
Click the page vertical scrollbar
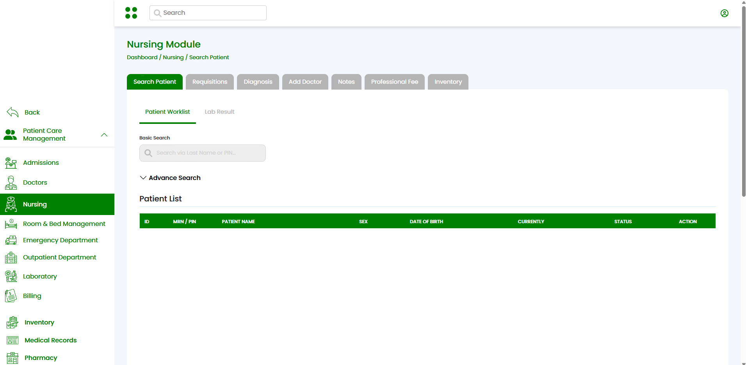tap(743, 101)
